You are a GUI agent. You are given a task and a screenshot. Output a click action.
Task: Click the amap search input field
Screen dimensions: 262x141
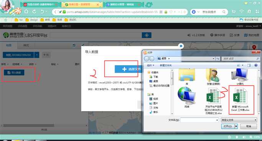96,35
